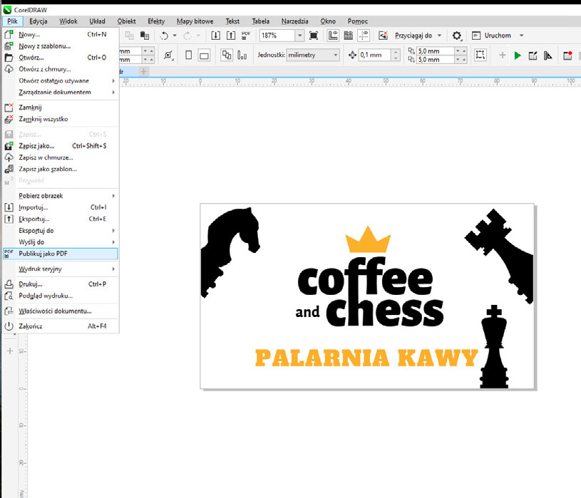Click the zoom level 187% field

(x=277, y=36)
